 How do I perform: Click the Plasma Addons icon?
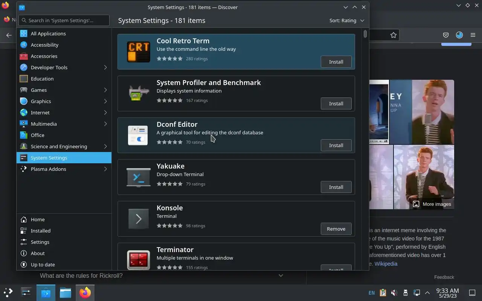24,169
